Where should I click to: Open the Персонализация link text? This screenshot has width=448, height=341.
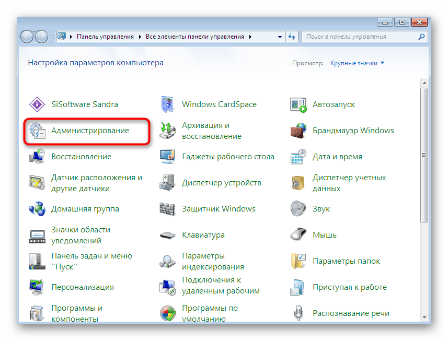click(x=83, y=287)
